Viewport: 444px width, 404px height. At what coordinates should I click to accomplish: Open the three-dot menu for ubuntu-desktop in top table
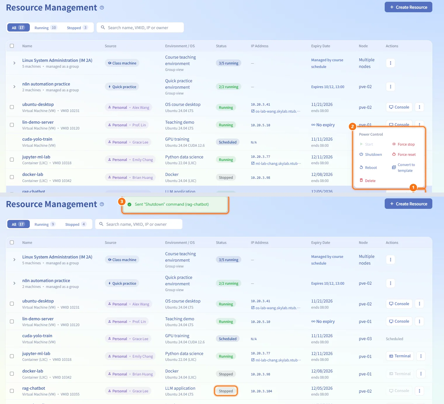coord(419,107)
